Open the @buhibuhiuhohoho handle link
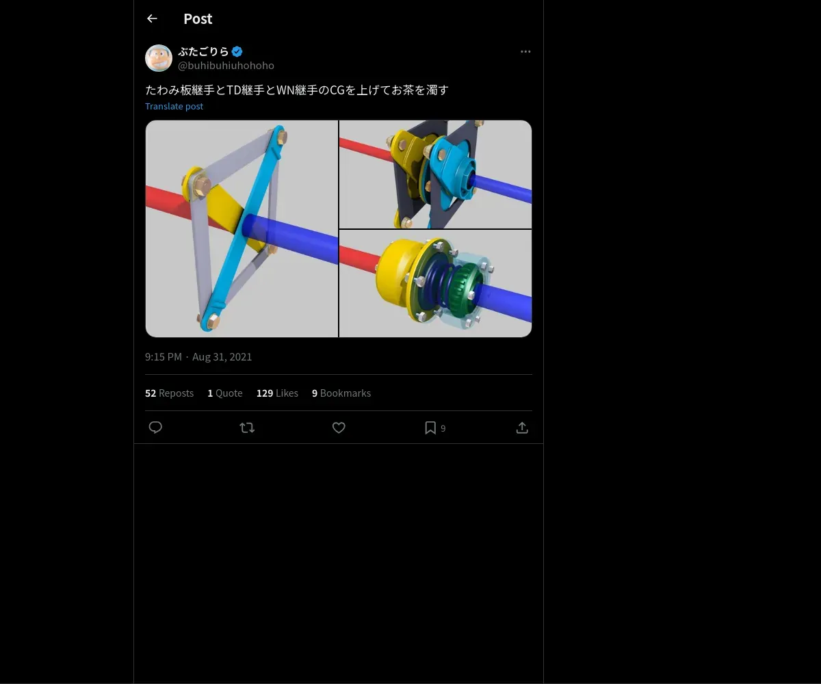 pos(226,66)
